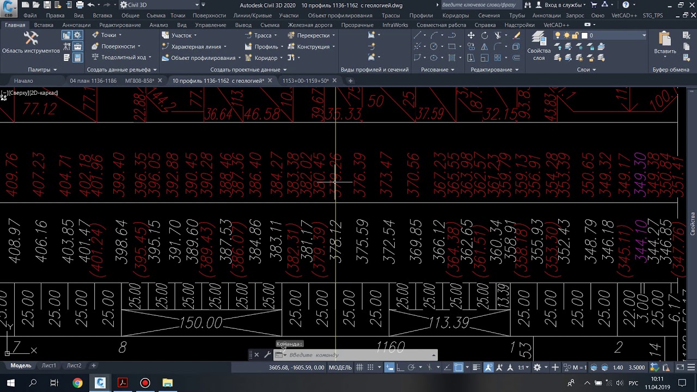The width and height of the screenshot is (697, 392).
Task: Click the Windows Start button
Action: click(x=10, y=383)
